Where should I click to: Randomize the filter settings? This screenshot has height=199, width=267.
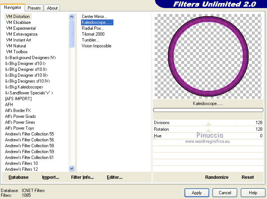pos(217,177)
